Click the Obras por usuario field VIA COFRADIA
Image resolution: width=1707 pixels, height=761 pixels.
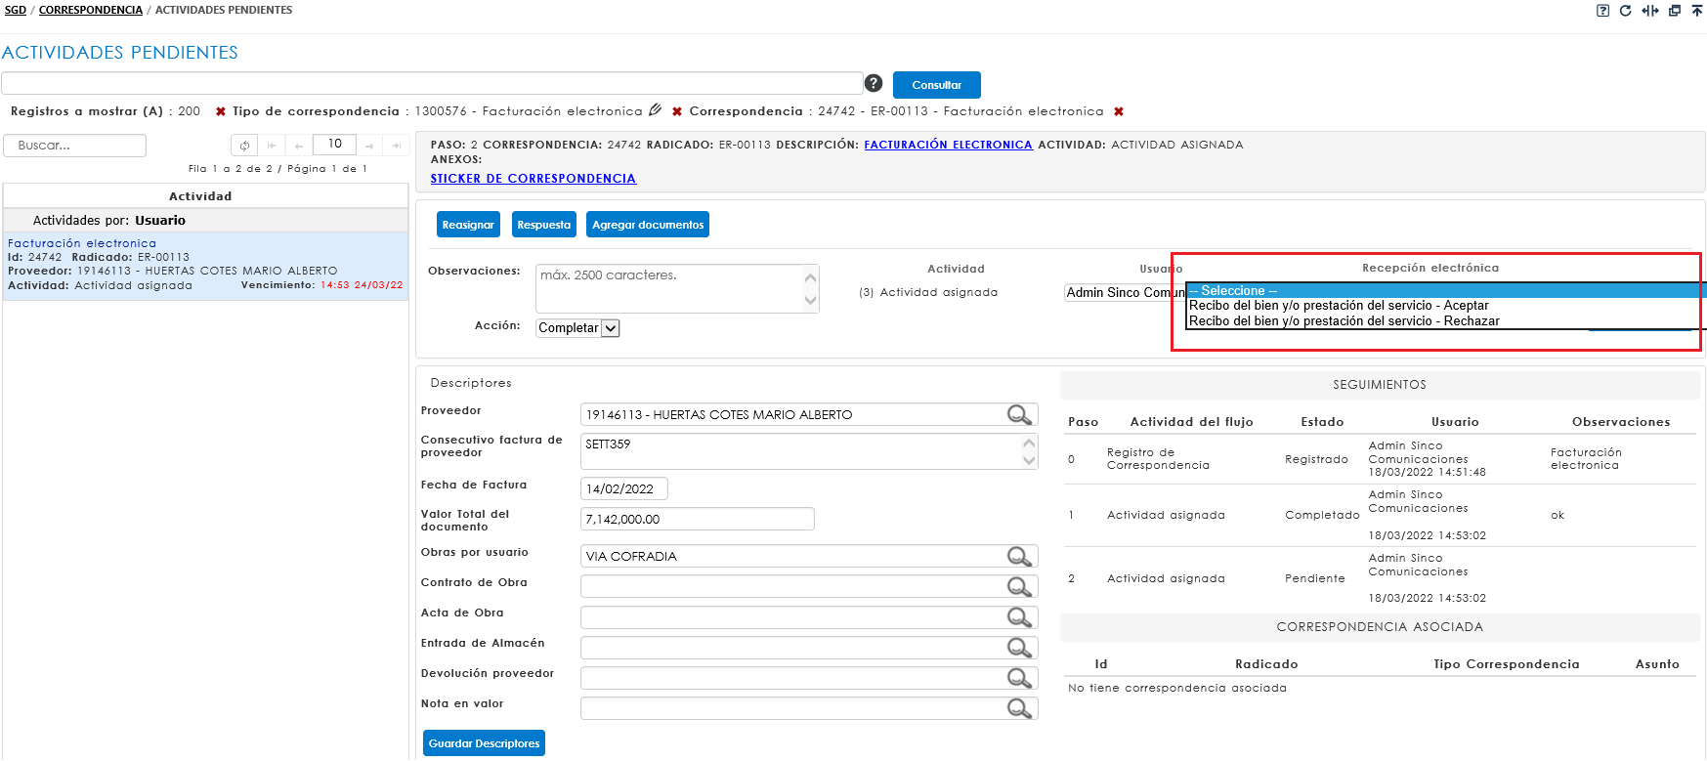(x=809, y=557)
